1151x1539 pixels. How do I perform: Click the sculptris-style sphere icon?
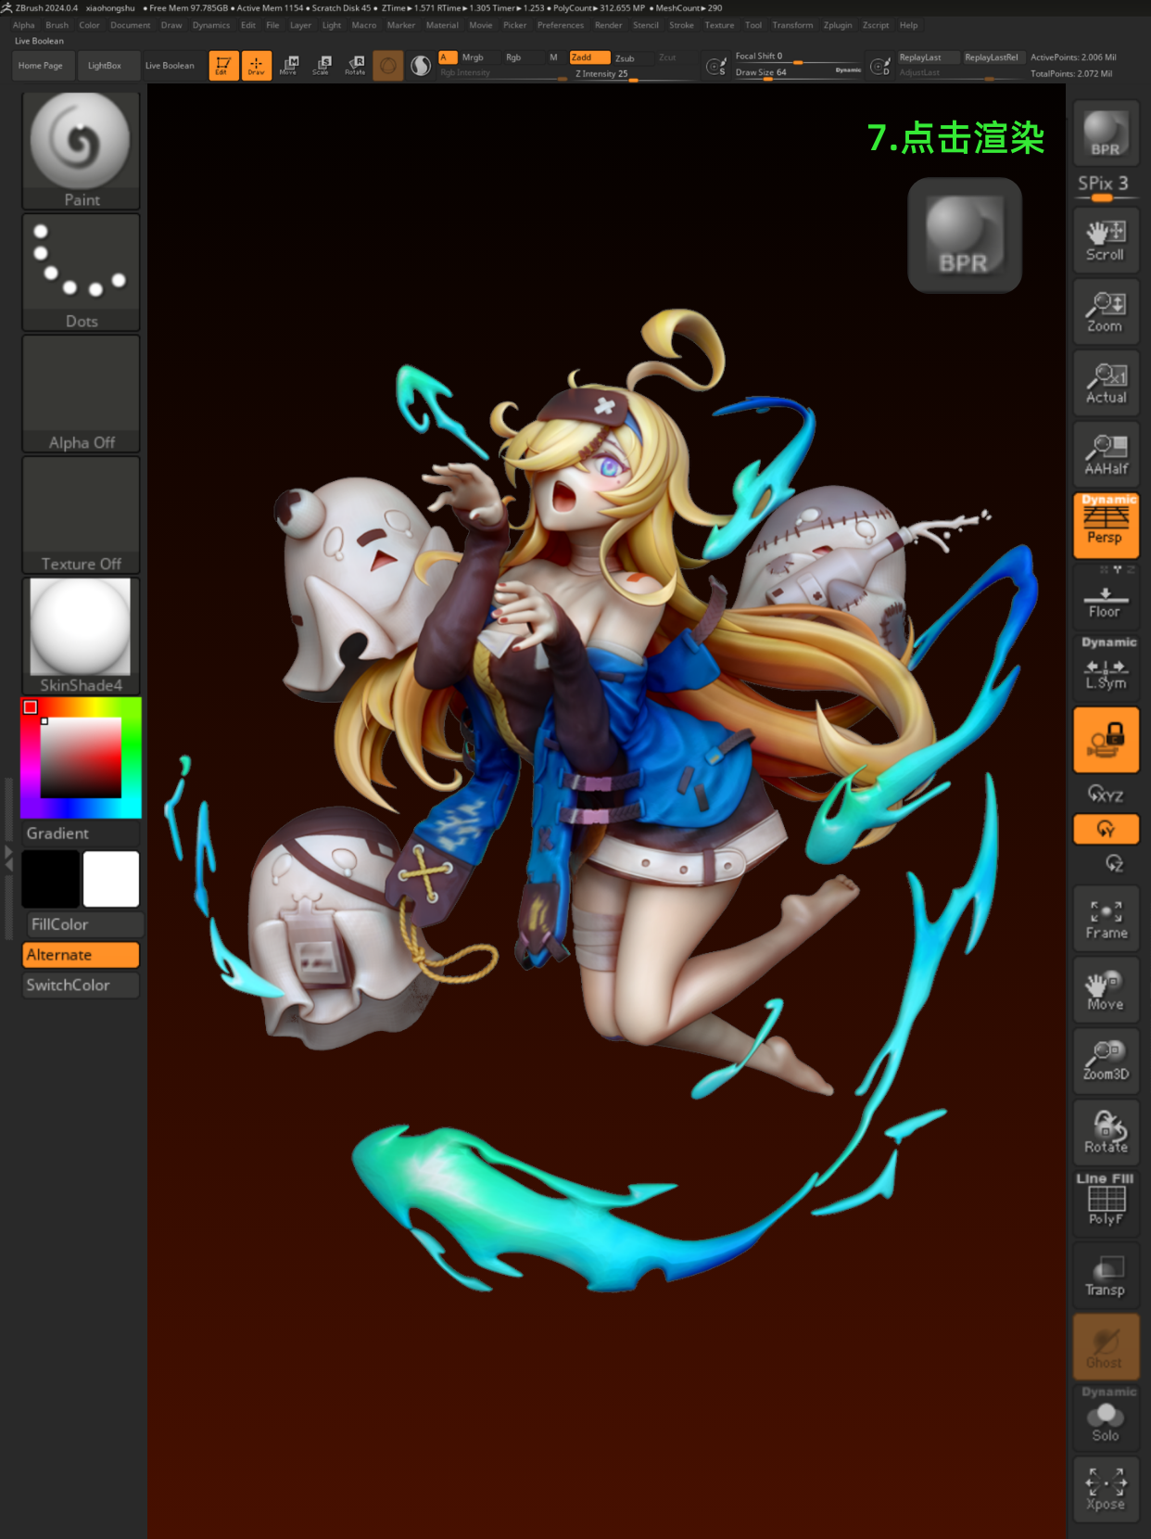tap(421, 66)
